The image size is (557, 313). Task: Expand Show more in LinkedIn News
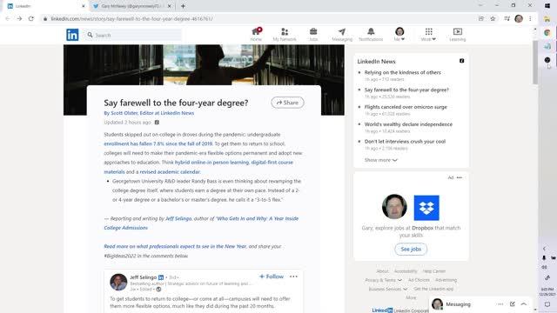click(381, 160)
